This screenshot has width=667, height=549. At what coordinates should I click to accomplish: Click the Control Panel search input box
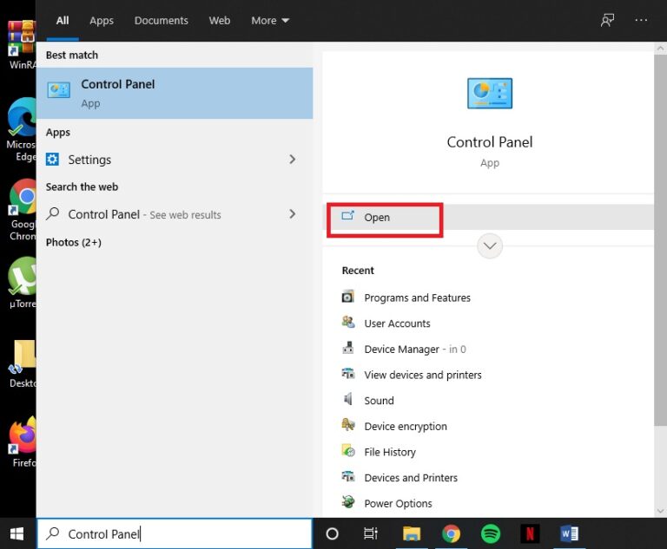[x=175, y=533]
